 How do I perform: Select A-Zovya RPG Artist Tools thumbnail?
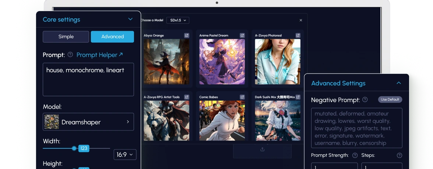(x=166, y=121)
